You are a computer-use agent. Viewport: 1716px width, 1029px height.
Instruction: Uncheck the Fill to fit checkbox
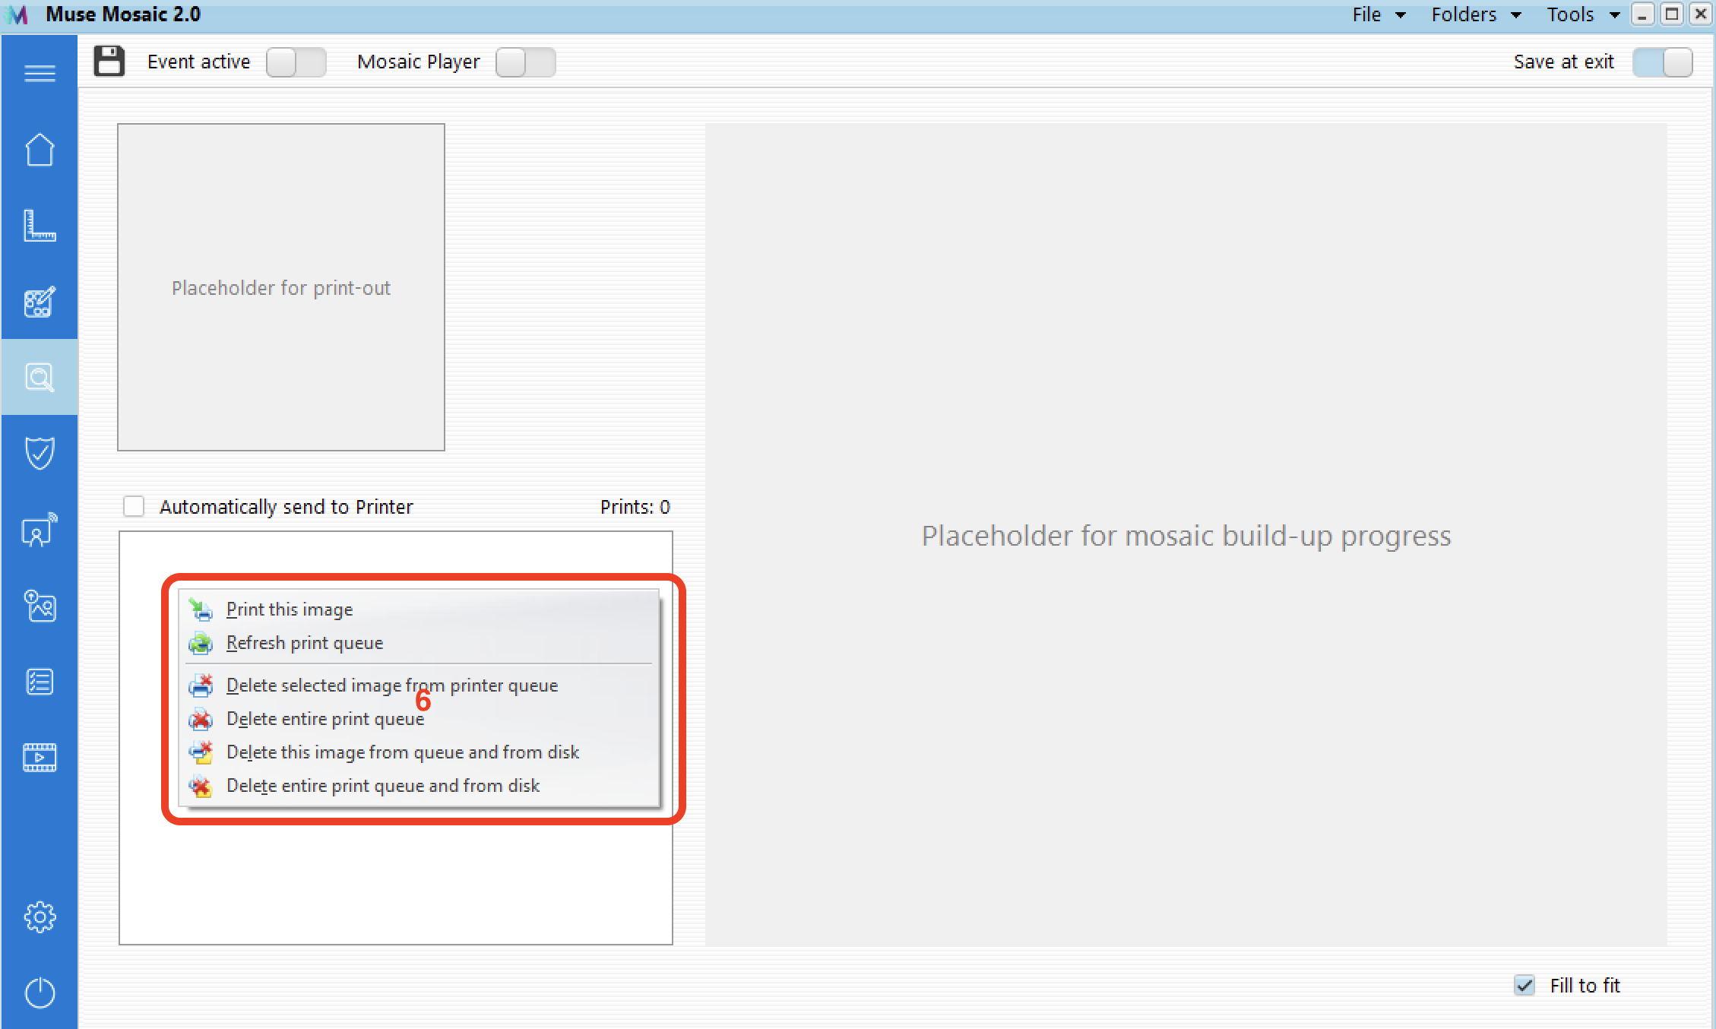1524,986
